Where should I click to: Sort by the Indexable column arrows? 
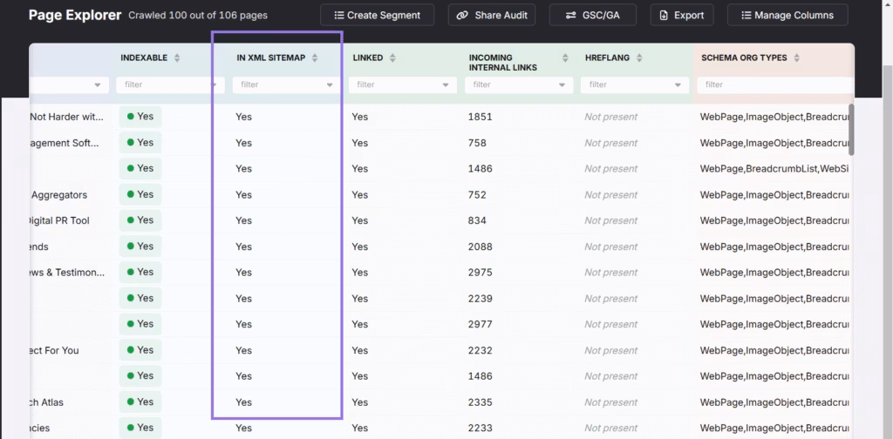pos(177,58)
